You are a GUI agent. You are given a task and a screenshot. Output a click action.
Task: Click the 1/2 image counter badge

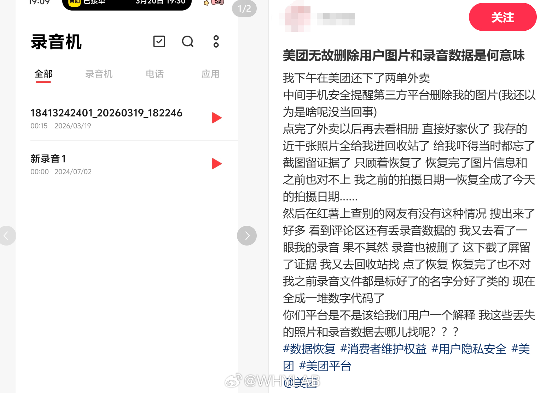point(244,8)
